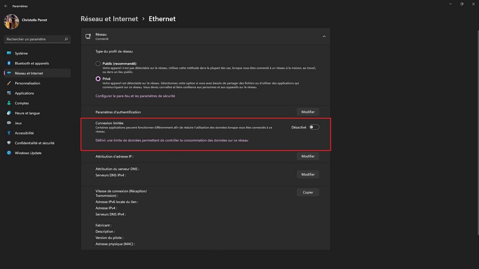Click Modifier for Attribution d'adresse IP
Image resolution: width=479 pixels, height=269 pixels.
point(307,156)
